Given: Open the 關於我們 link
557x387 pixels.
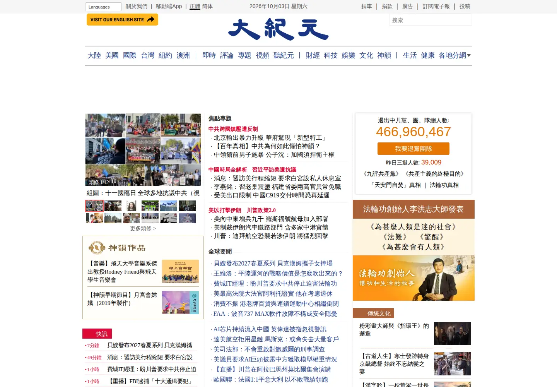Looking at the screenshot, I should [x=137, y=6].
